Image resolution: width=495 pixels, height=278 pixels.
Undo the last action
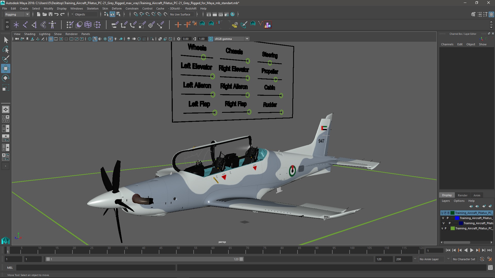pyautogui.click(x=56, y=14)
